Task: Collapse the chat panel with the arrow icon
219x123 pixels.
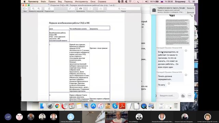Action: tap(191, 16)
